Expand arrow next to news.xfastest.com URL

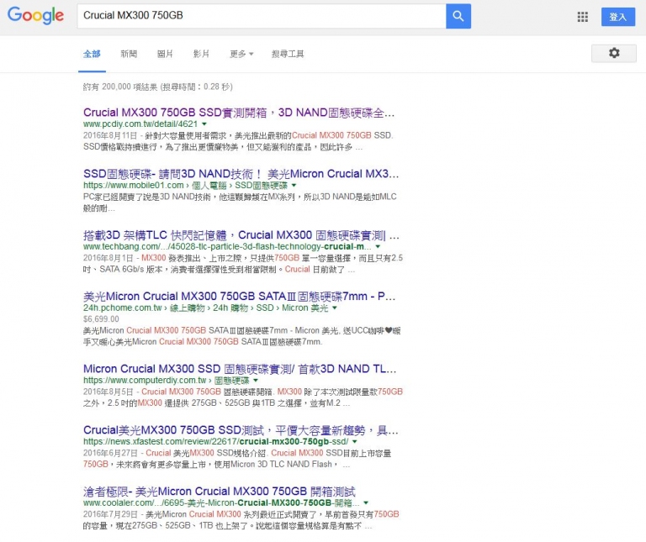coord(355,442)
